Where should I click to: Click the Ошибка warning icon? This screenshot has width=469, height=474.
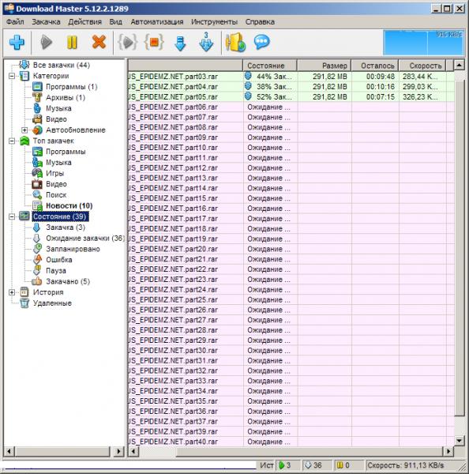pos(37,259)
